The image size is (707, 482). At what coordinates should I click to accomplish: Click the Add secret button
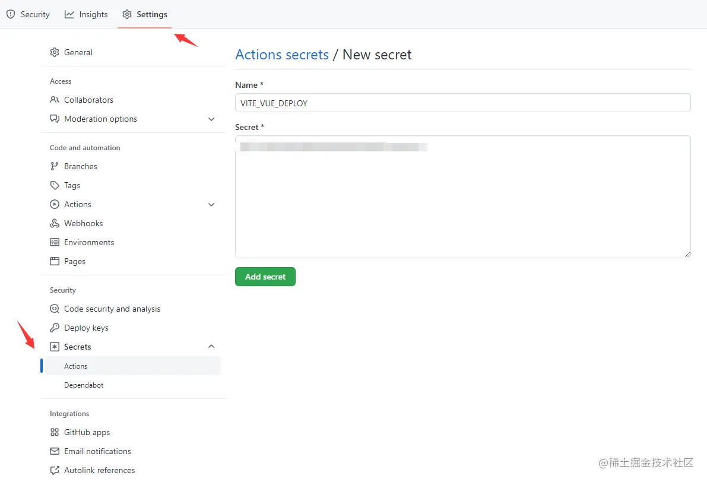pyautogui.click(x=265, y=277)
